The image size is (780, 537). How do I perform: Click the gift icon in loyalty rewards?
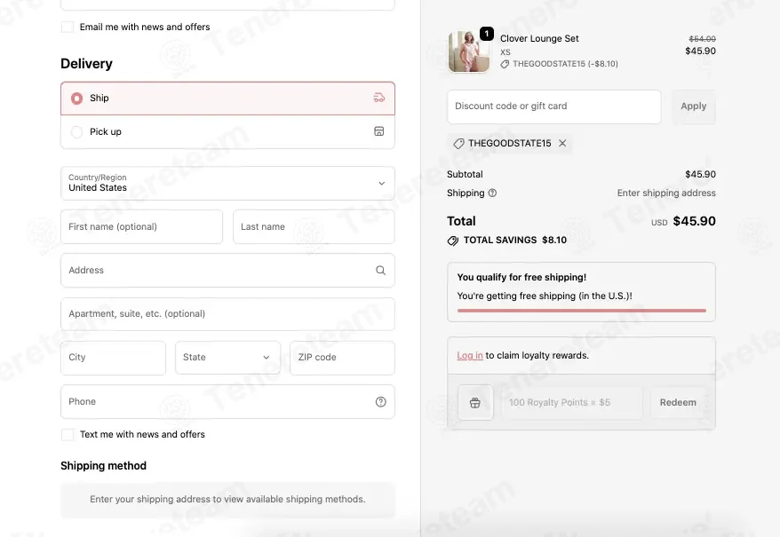[x=475, y=402]
